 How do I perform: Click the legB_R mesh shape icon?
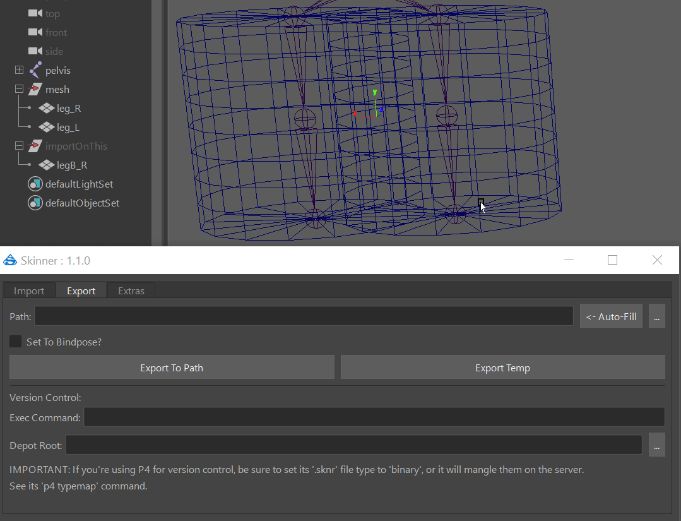[x=47, y=165]
